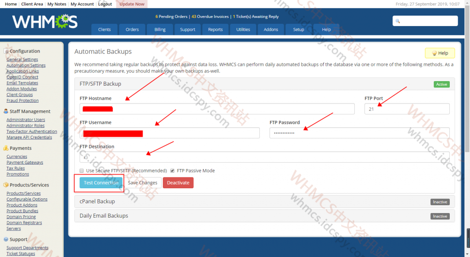Click the Payments coins icon
The image size is (470, 257).
click(6, 148)
